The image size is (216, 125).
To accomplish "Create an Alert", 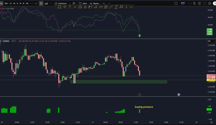I will [83, 3].
